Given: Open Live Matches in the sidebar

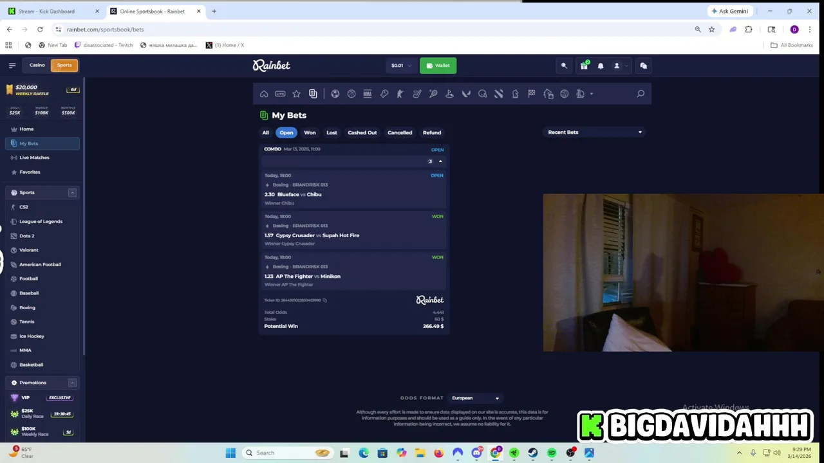Looking at the screenshot, I should [42, 158].
